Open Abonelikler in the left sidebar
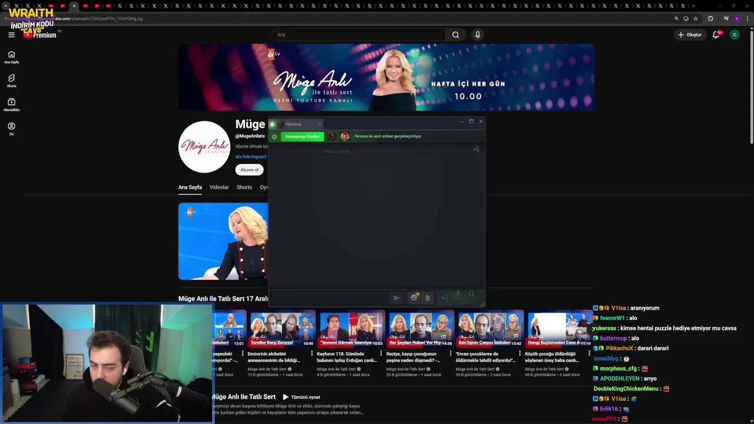Viewport: 754px width, 424px height. 11,105
